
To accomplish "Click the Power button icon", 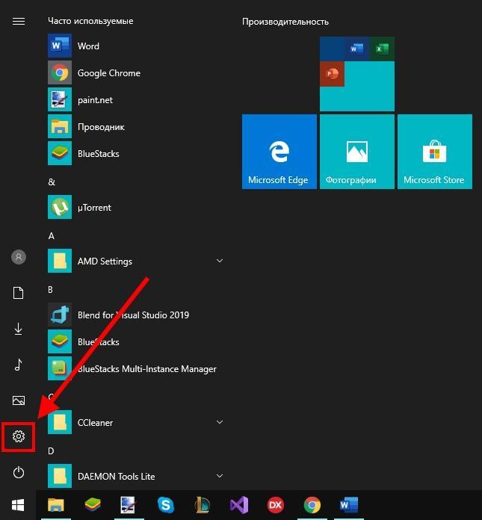I will (x=19, y=472).
